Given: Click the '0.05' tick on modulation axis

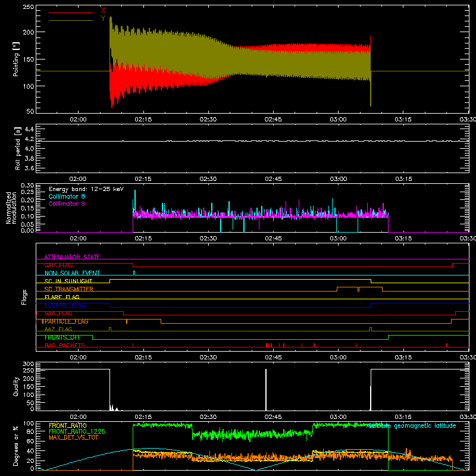Looking at the screenshot, I should click(27, 224).
